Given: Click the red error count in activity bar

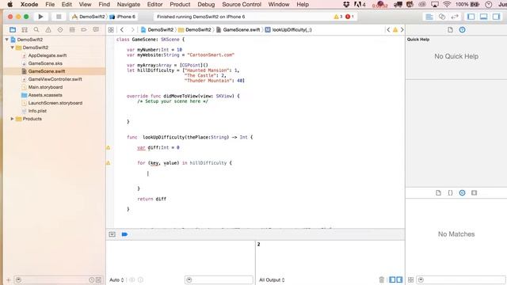Looking at the screenshot, I should click(x=349, y=17).
